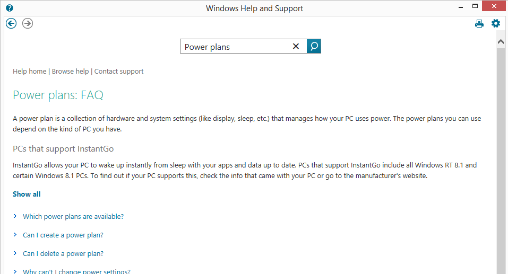Maximize the Windows Help and Support window

tap(475, 6)
